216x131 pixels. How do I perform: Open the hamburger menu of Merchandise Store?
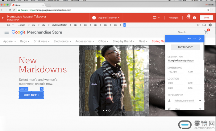click(6, 32)
